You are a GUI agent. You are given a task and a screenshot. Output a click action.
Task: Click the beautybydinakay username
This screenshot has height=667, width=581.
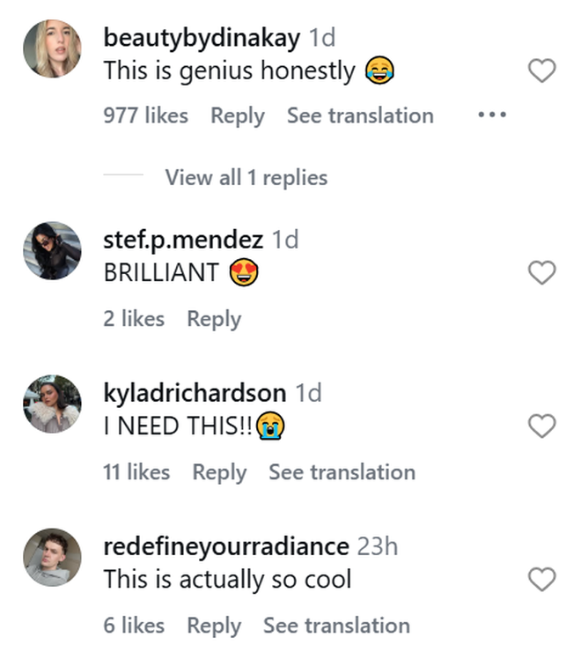tap(202, 38)
